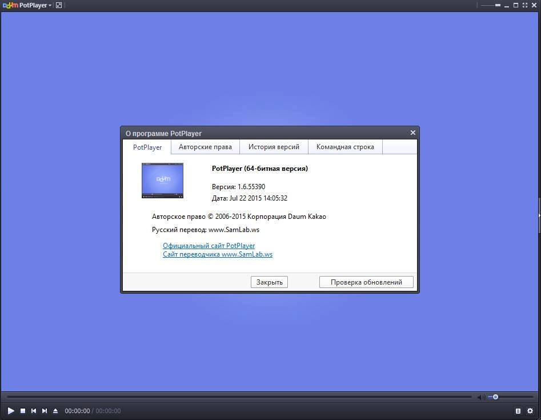This screenshot has width=541, height=420.
Task: Click the PotPlayer preview thumbnail in dialog
Action: tap(162, 181)
